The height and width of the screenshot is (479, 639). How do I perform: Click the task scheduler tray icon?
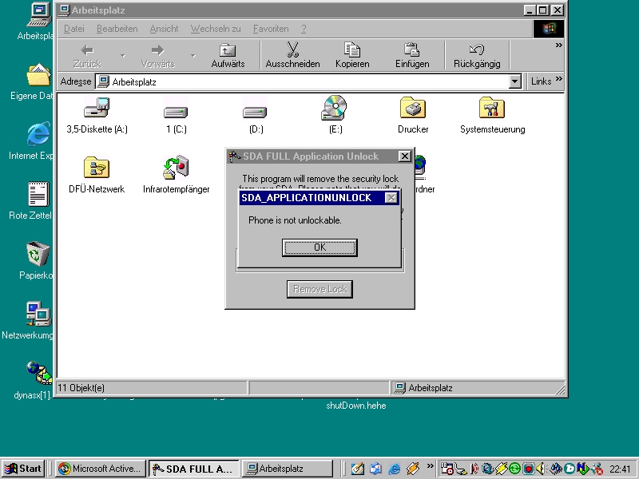pyautogui.click(x=447, y=469)
